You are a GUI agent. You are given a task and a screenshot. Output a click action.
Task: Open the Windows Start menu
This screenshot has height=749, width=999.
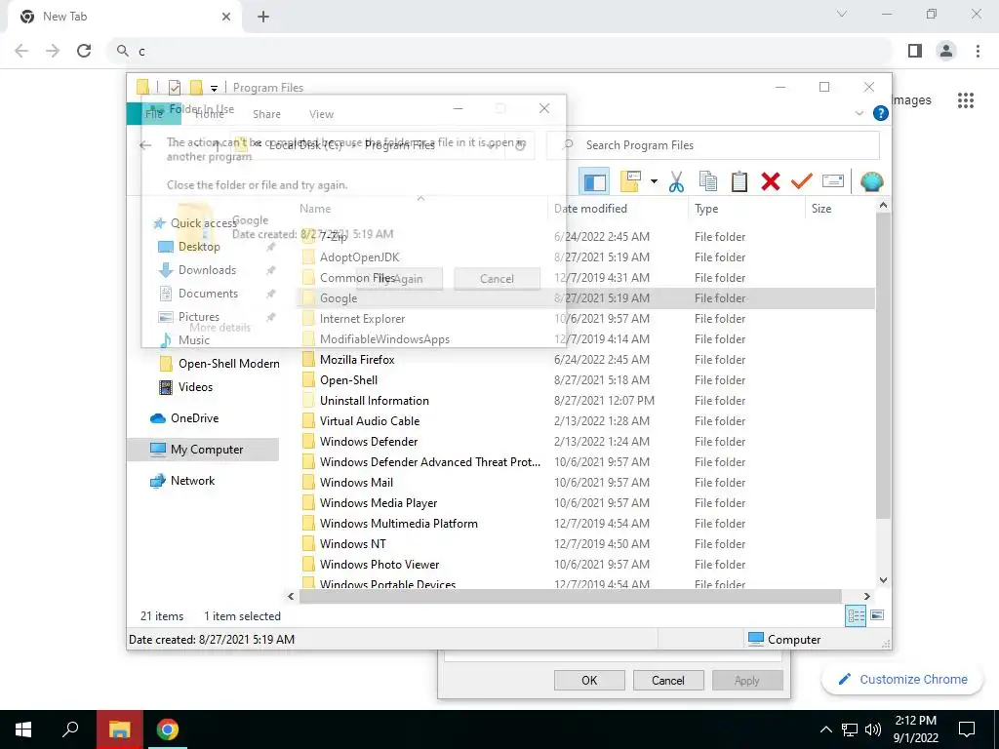point(23,729)
